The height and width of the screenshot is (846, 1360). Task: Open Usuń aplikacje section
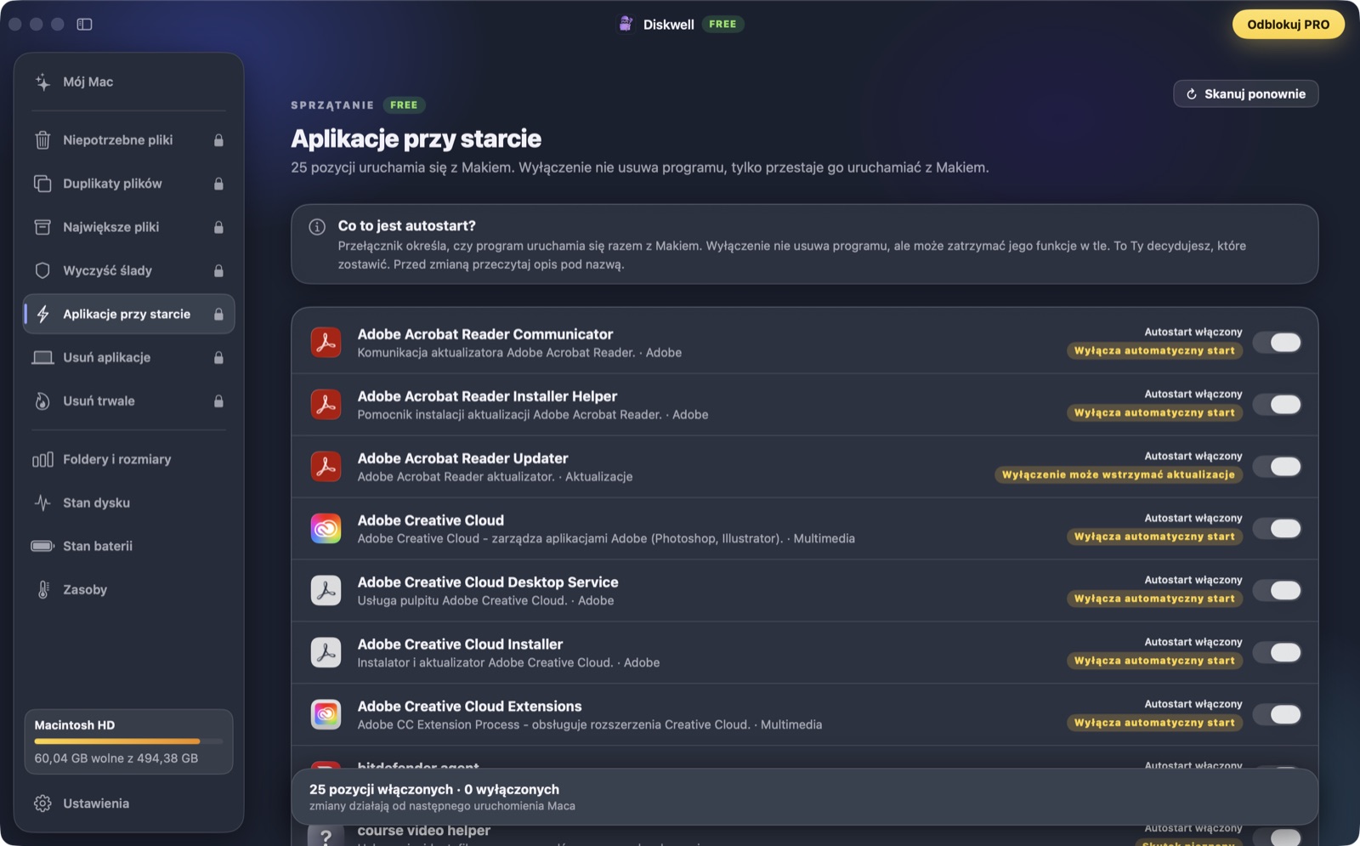click(129, 357)
